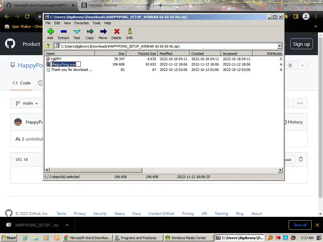Click the Copy toolbar icon
The width and height of the screenshot is (323, 242).
[90, 34]
